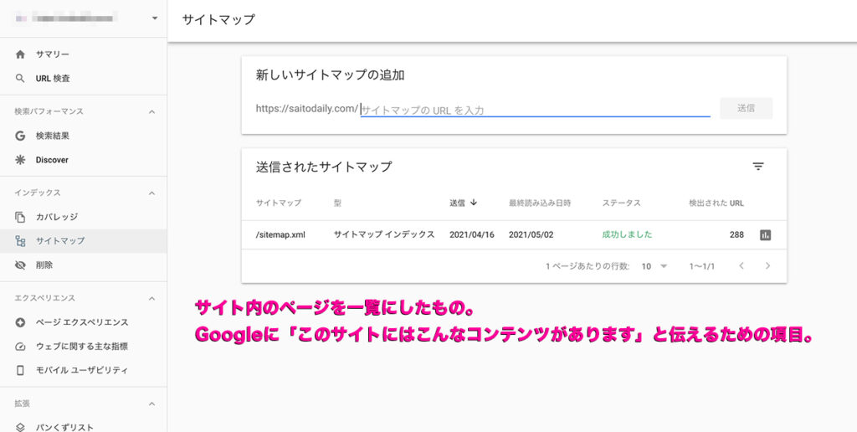Click the sort arrow next to 送信
This screenshot has width=857, height=432.
474,203
